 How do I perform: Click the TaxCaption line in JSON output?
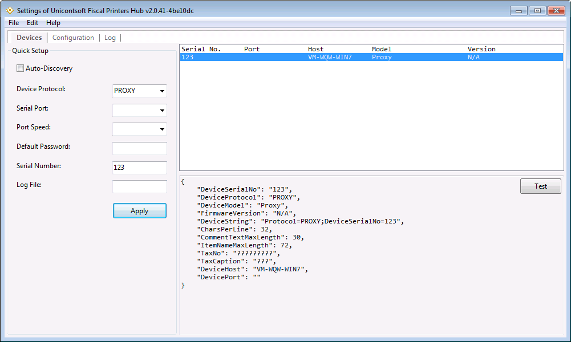[237, 261]
